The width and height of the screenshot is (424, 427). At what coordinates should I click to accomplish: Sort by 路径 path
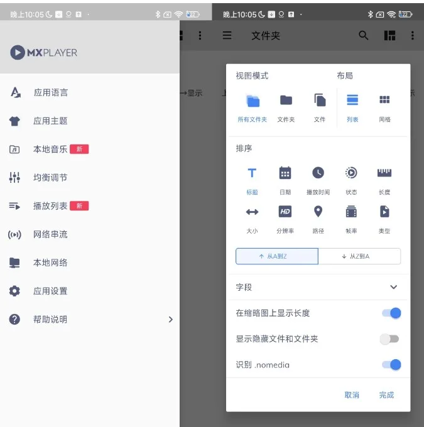318,220
